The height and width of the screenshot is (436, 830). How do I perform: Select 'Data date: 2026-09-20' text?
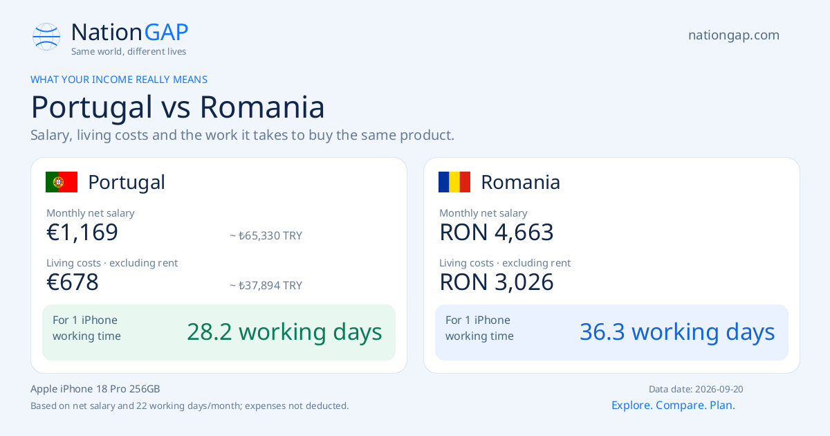pos(696,390)
